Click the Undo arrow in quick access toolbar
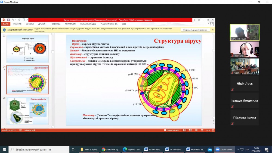The height and width of the screenshot is (153, 272). [13, 20]
